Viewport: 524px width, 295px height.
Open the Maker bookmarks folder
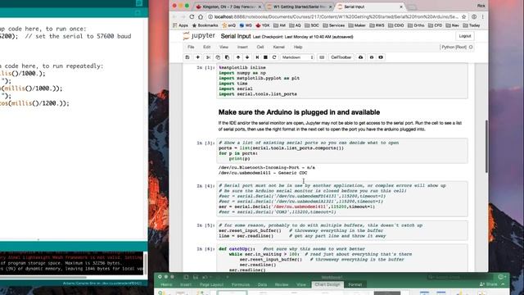(x=357, y=25)
